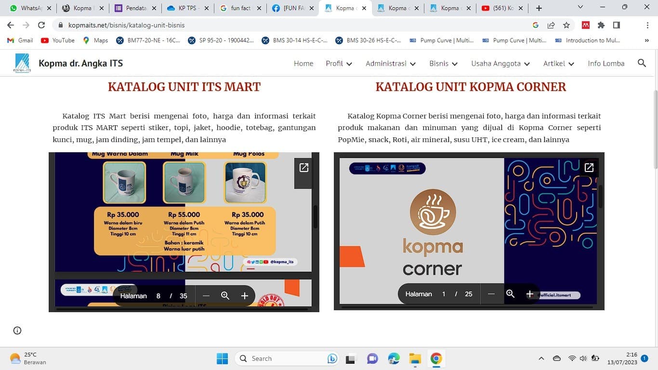Open the Info Lomba menu item
The width and height of the screenshot is (658, 370).
[x=606, y=64]
